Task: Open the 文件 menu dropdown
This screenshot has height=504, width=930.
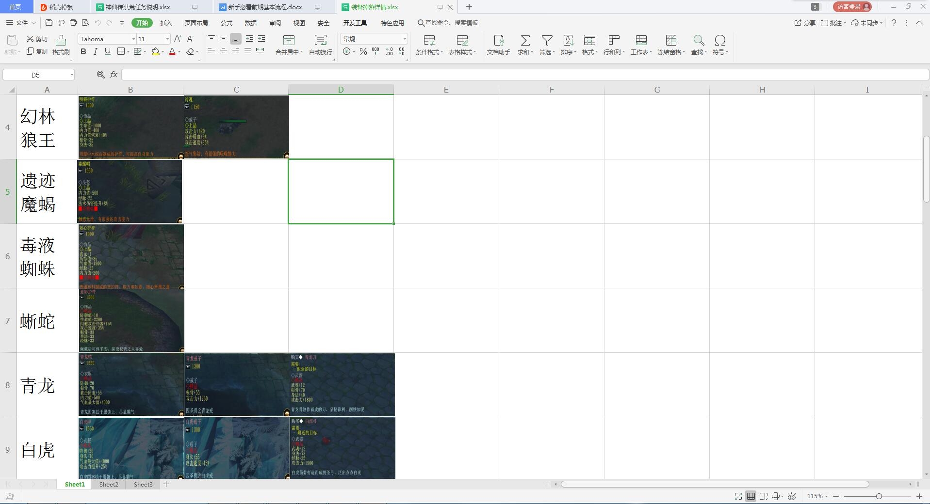Action: point(21,23)
